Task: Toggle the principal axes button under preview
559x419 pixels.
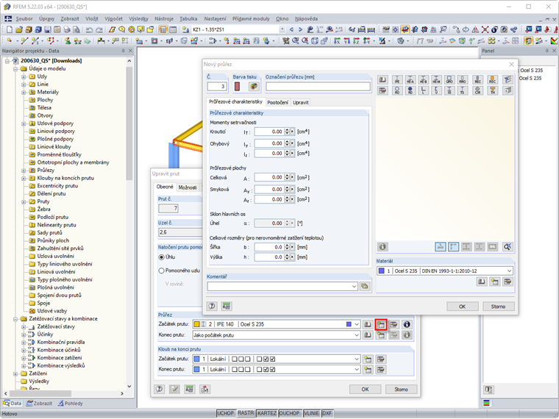Action: click(454, 246)
